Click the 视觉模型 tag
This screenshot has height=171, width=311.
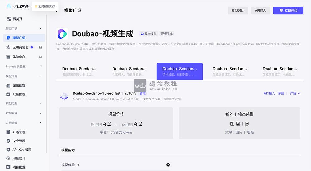(149, 34)
